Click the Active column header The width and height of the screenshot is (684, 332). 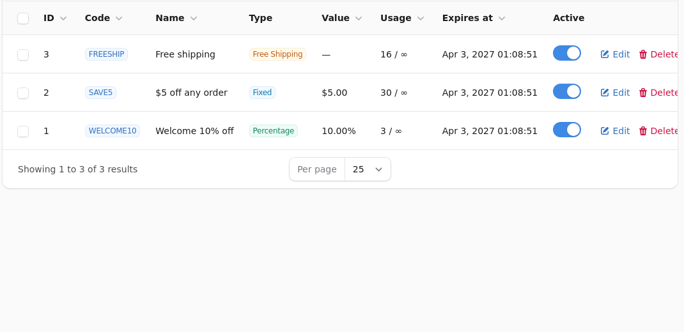click(568, 19)
